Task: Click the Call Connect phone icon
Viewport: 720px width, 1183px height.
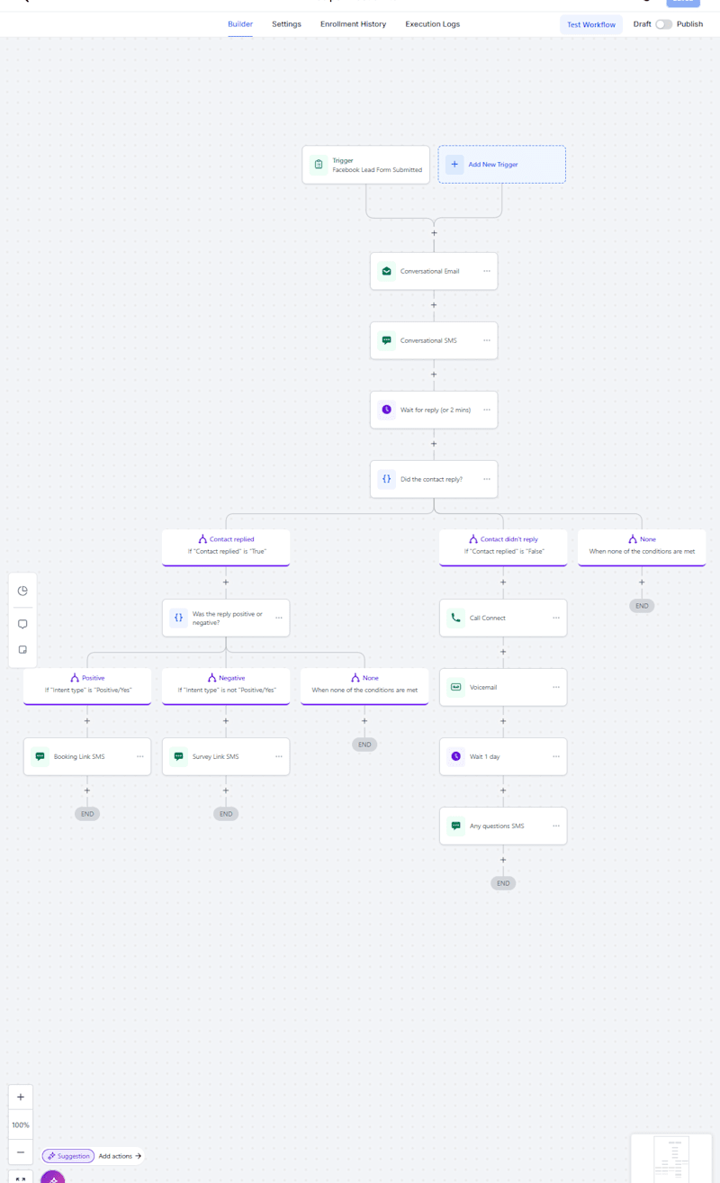Action: [x=456, y=618]
